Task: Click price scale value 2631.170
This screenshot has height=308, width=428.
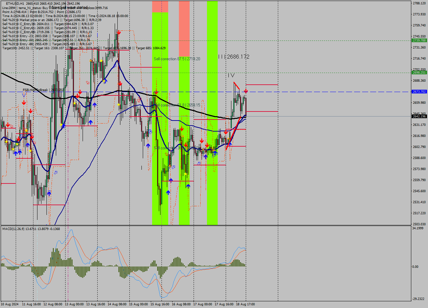Action: click(419, 125)
